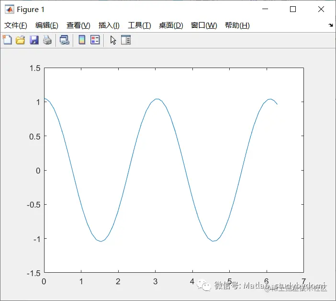Open the 插入(I) menu
Image resolution: width=336 pixels, height=301 pixels.
point(109,25)
